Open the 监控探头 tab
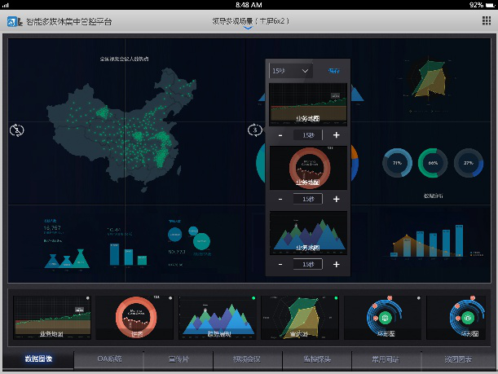The height and width of the screenshot is (374, 498). (x=316, y=359)
